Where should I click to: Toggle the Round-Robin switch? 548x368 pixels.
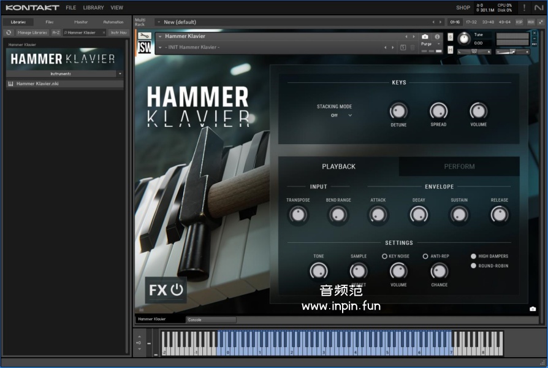click(473, 266)
